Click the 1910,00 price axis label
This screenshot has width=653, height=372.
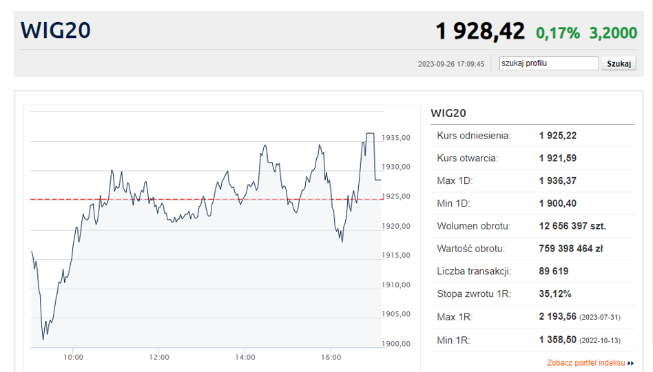click(396, 285)
